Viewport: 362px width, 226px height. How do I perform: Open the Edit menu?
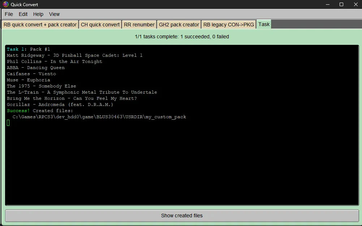pos(23,14)
